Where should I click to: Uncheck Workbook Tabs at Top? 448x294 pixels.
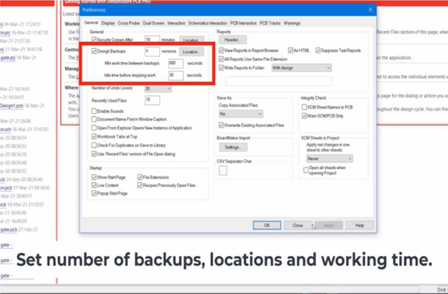(94, 137)
